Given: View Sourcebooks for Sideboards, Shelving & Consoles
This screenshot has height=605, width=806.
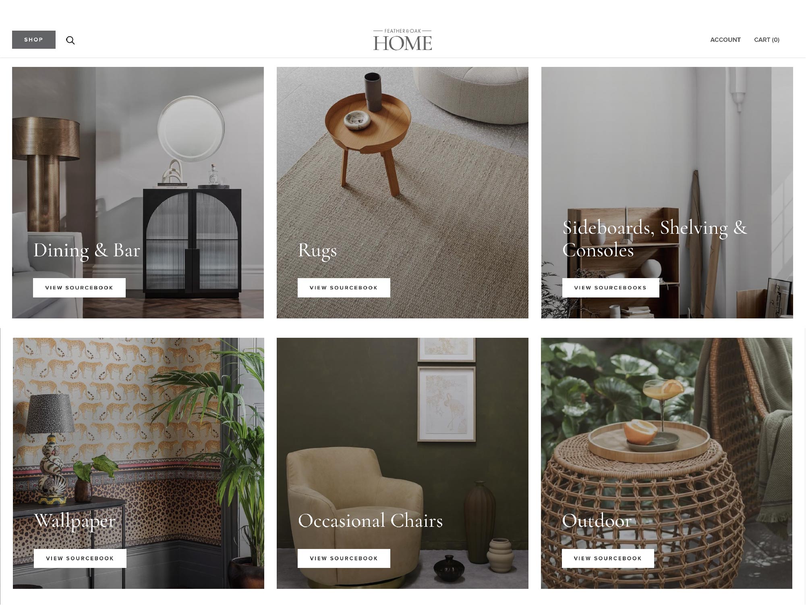Looking at the screenshot, I should (x=611, y=288).
